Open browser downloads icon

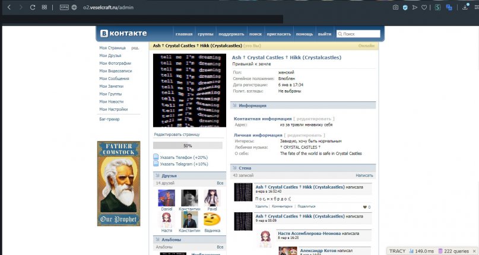coord(465,7)
